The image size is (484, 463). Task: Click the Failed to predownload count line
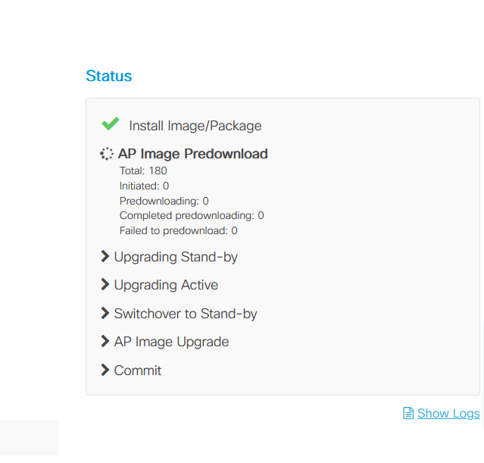coord(178,230)
